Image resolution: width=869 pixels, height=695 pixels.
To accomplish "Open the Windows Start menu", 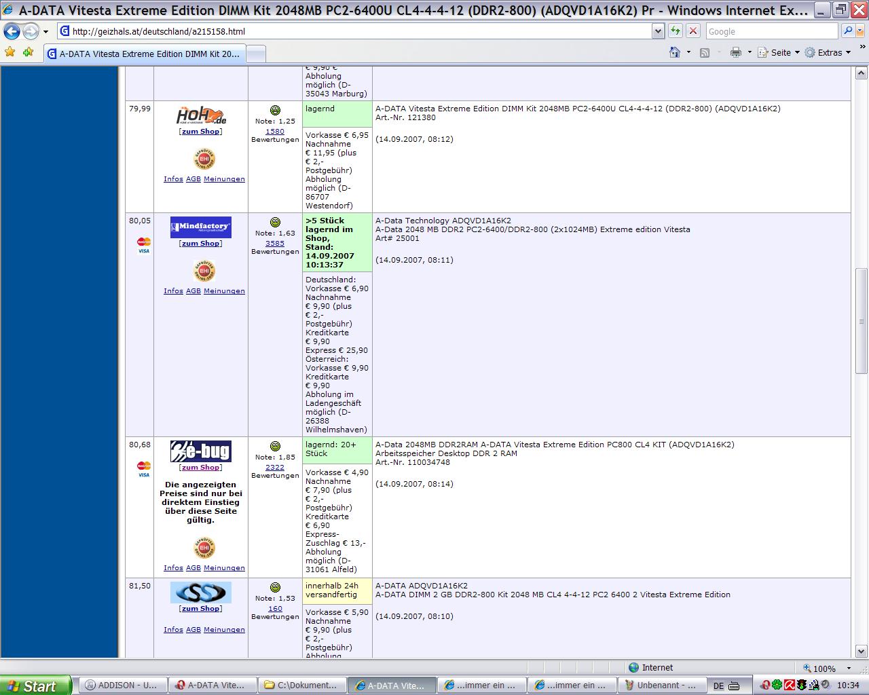I will point(35,685).
